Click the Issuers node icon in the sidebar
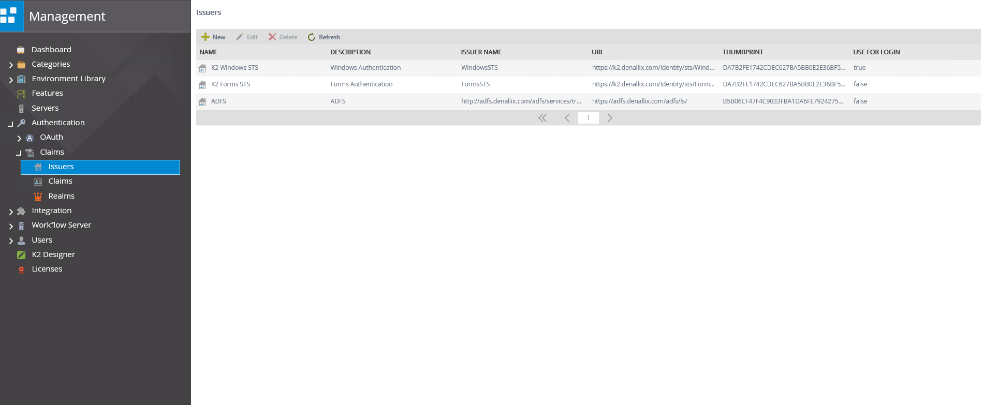Viewport: 983px width, 405px height. 38,167
